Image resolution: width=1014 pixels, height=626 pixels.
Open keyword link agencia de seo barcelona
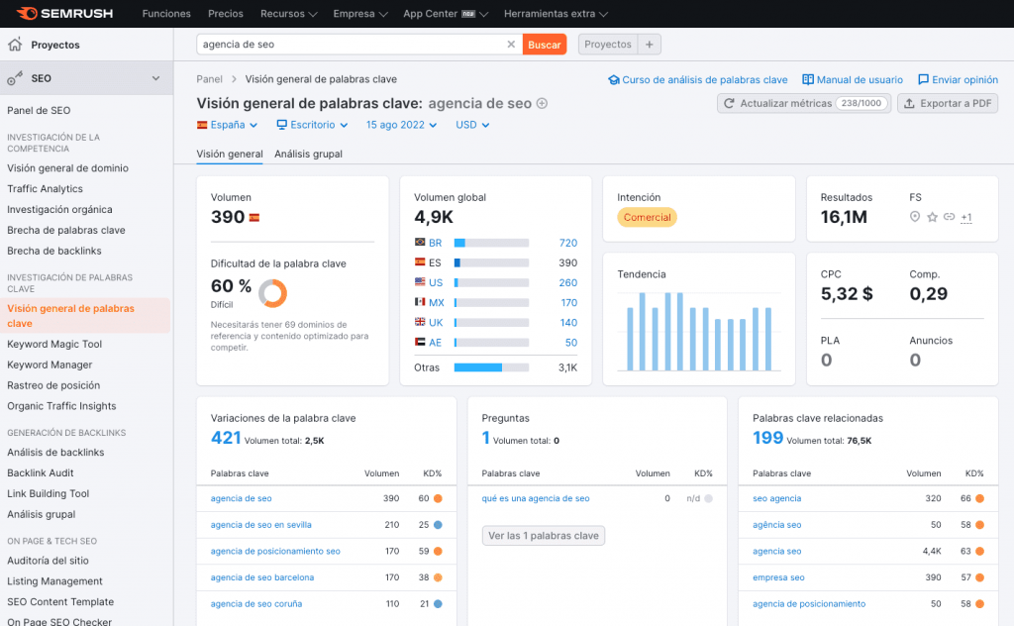click(x=261, y=577)
